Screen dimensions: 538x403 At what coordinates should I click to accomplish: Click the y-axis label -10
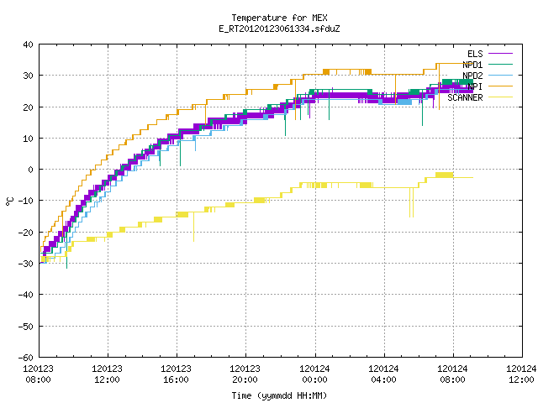26,201
